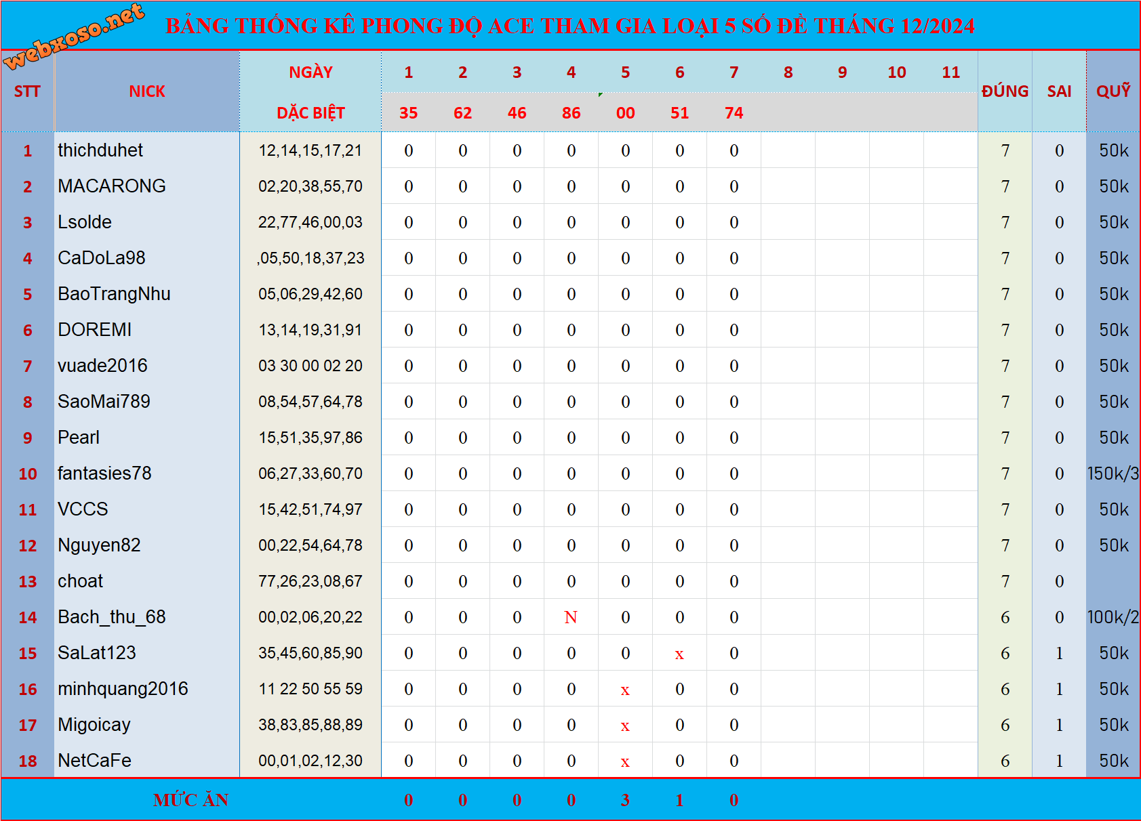Viewport: 1141px width, 821px height.
Task: Select the ĐÚNG column header
Action: 1005,91
